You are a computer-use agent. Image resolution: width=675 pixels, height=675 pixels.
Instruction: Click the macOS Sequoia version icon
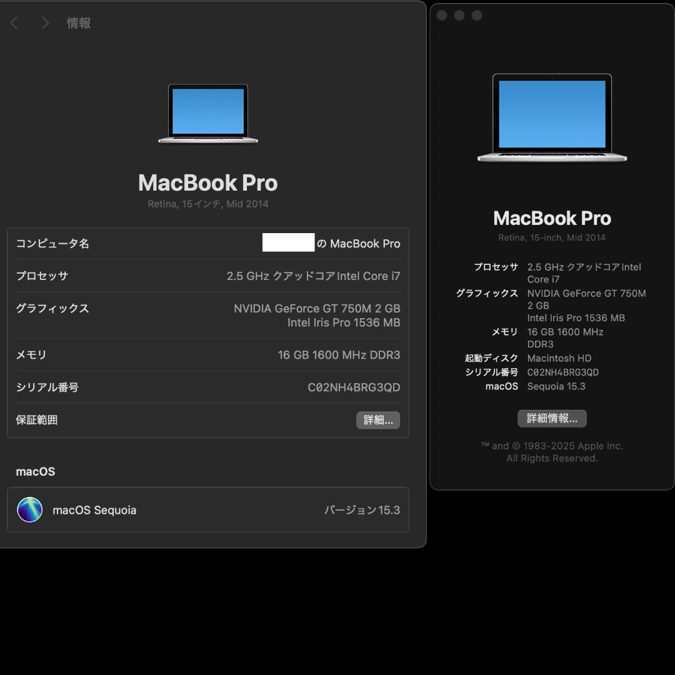[x=29, y=510]
